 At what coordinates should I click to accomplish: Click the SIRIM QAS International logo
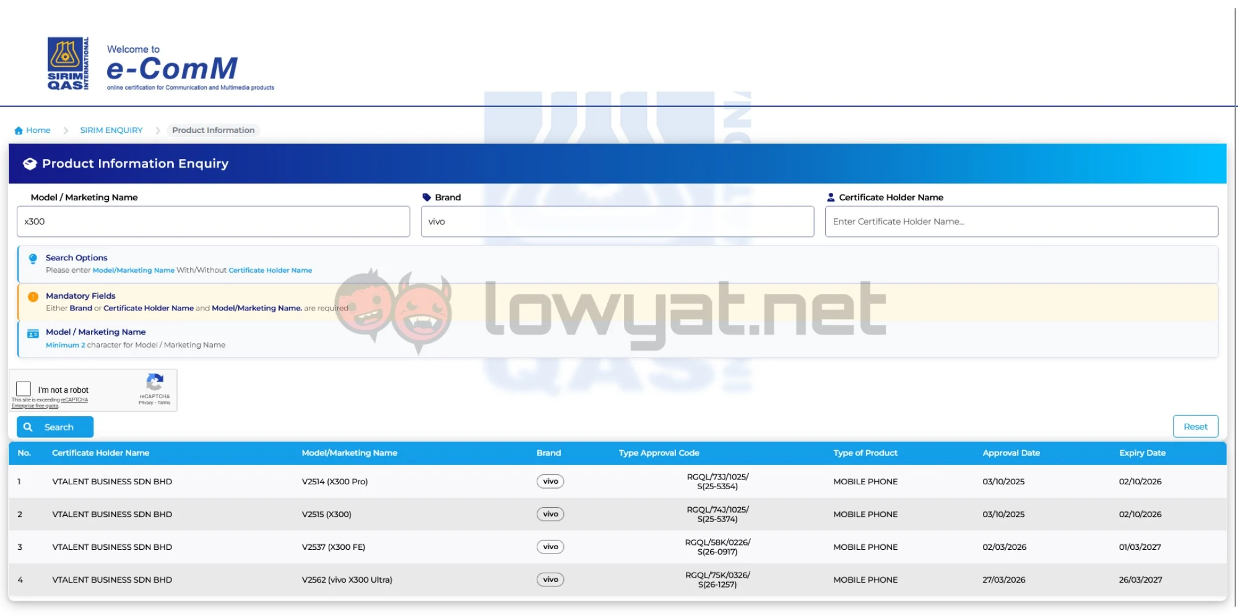point(68,64)
